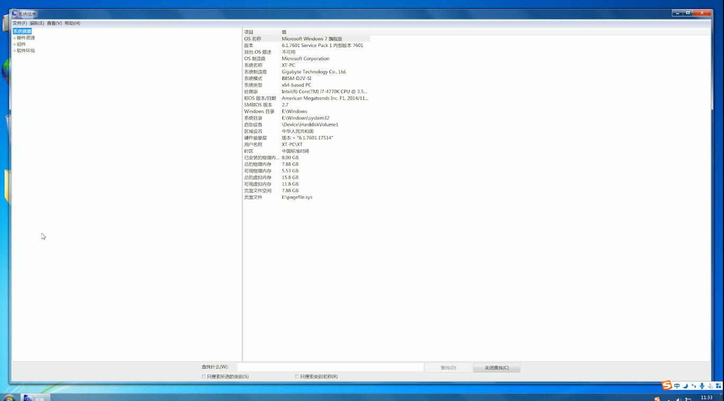Select the OS 名称 row
The image size is (724, 401).
pos(306,39)
